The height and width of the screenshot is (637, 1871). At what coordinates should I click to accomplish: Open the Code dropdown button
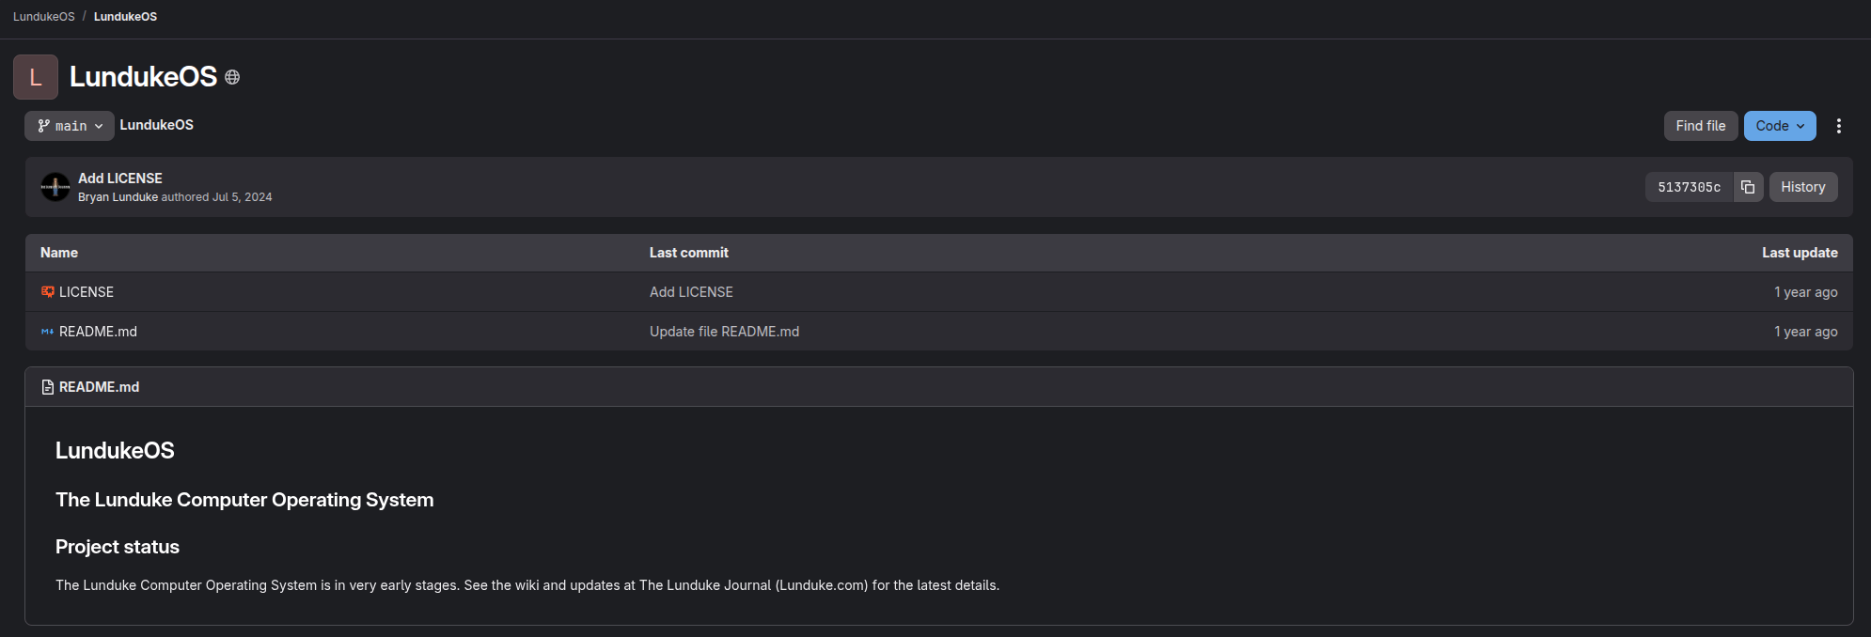tap(1779, 126)
